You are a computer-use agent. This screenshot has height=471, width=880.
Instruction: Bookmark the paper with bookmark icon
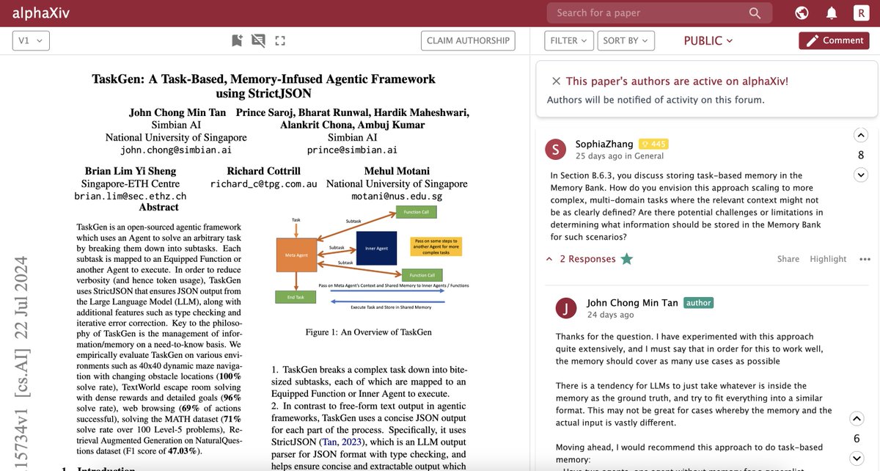(236, 40)
